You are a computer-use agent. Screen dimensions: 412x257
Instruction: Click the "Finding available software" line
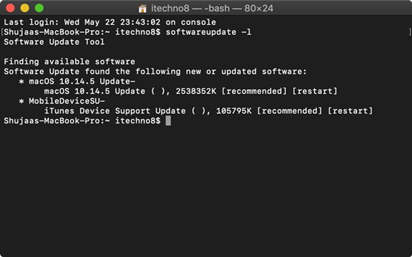pyautogui.click(x=69, y=62)
